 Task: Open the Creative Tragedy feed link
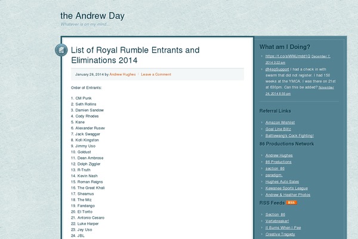280,234
